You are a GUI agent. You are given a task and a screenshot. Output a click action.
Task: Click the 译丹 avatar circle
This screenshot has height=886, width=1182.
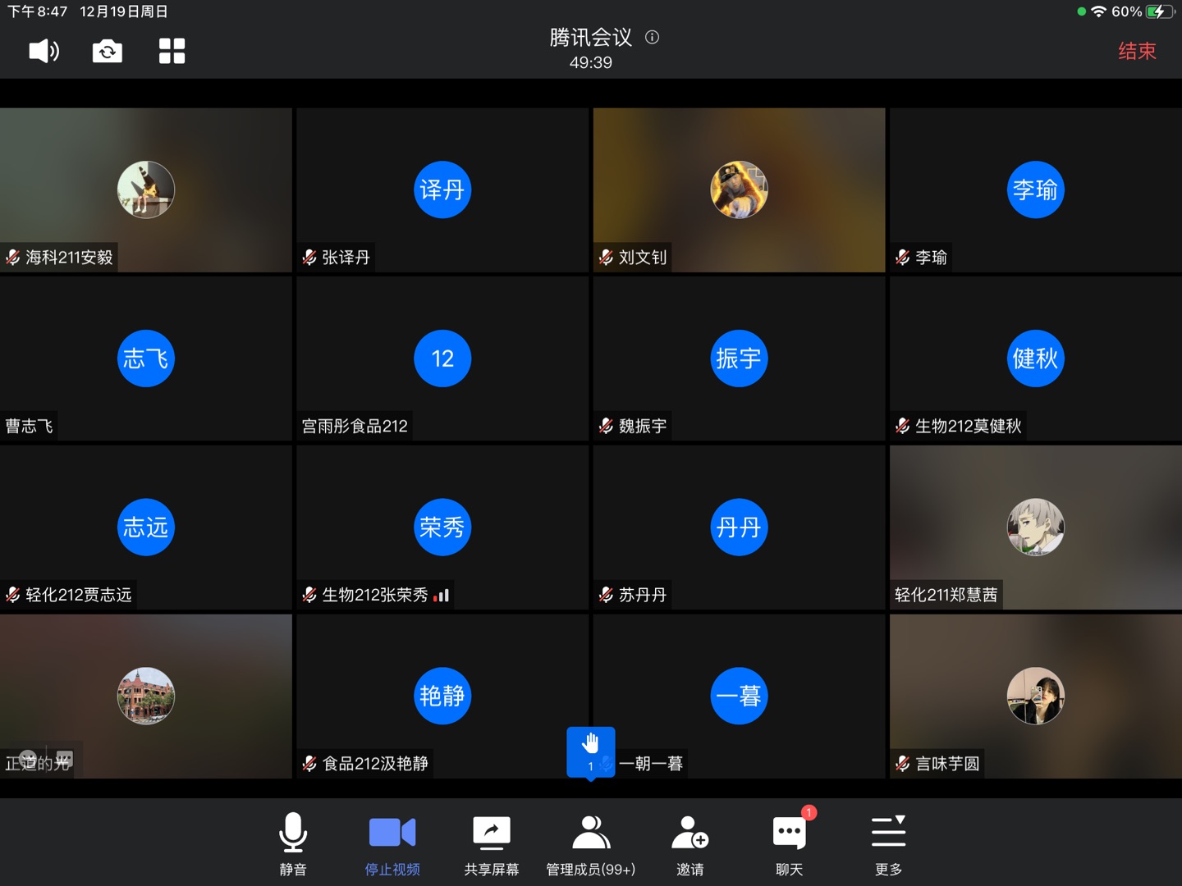click(x=442, y=190)
